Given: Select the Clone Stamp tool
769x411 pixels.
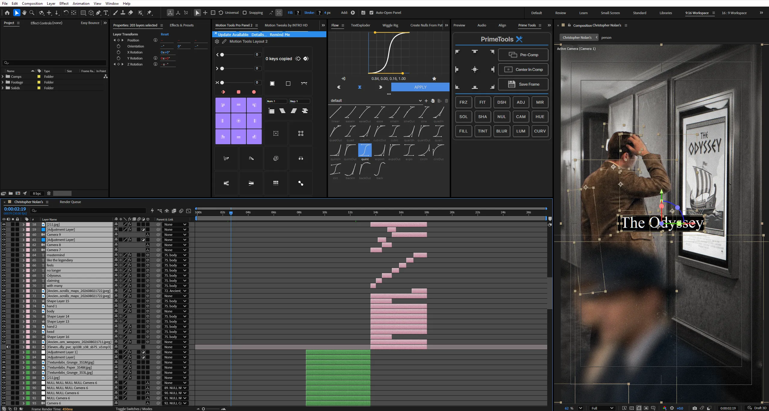Looking at the screenshot, I should point(123,13).
